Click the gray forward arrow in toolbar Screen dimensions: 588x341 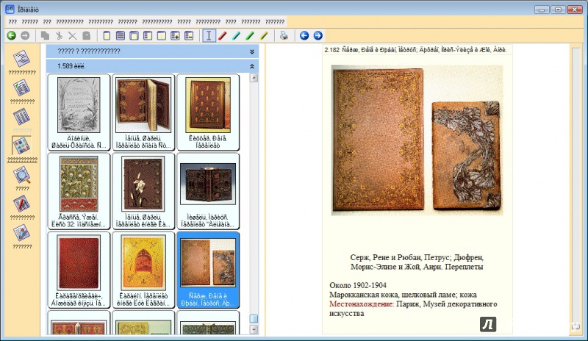tap(25, 35)
